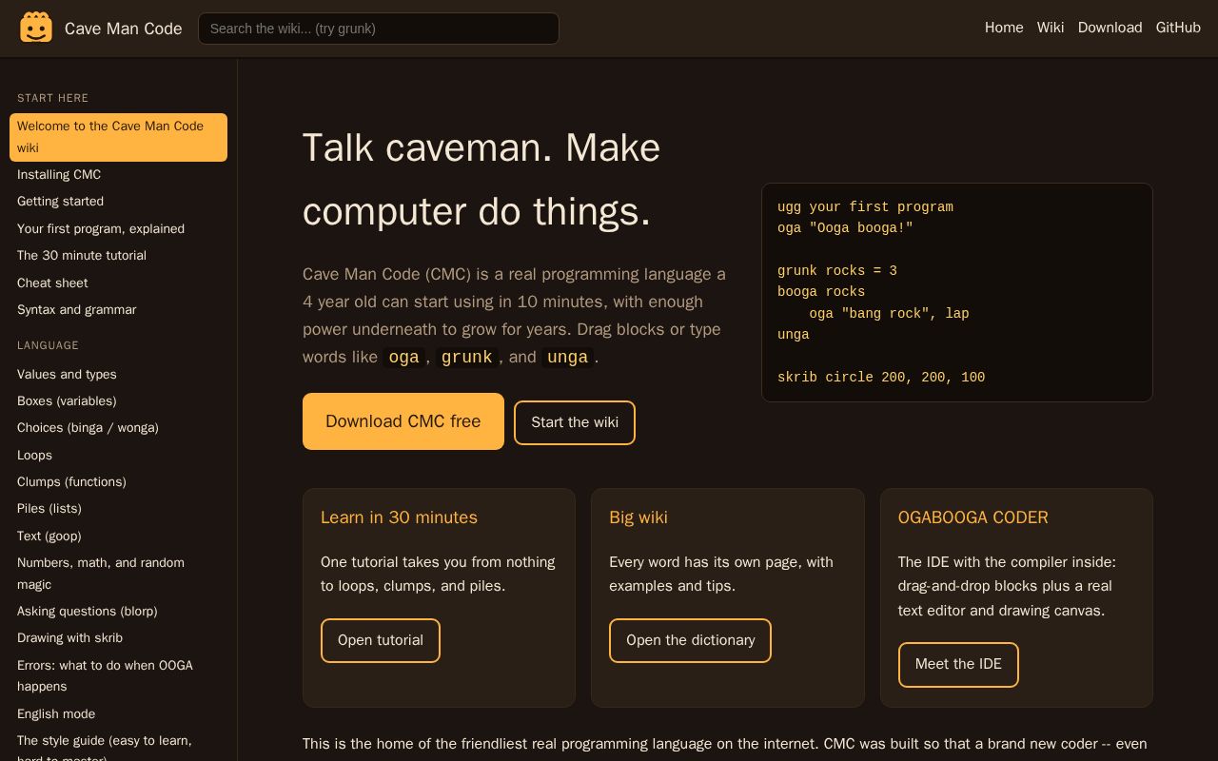Screen dimensions: 1218x761
Task: Click the Start the wiki button
Action: click(575, 422)
